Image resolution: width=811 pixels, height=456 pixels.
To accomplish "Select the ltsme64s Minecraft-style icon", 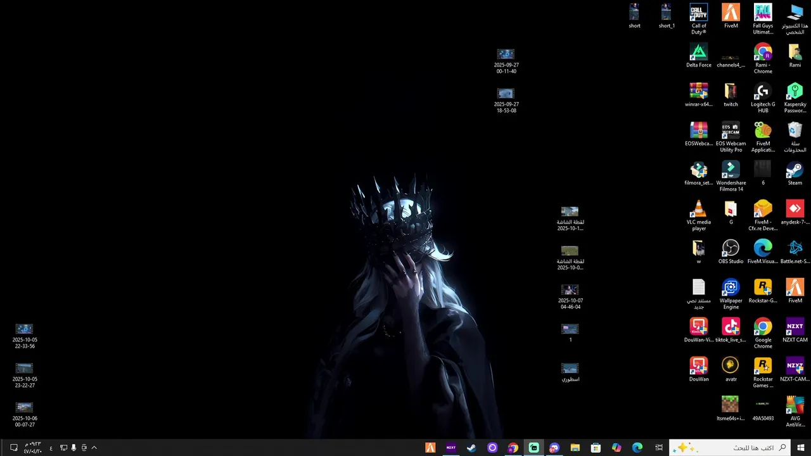I will coord(731,408).
